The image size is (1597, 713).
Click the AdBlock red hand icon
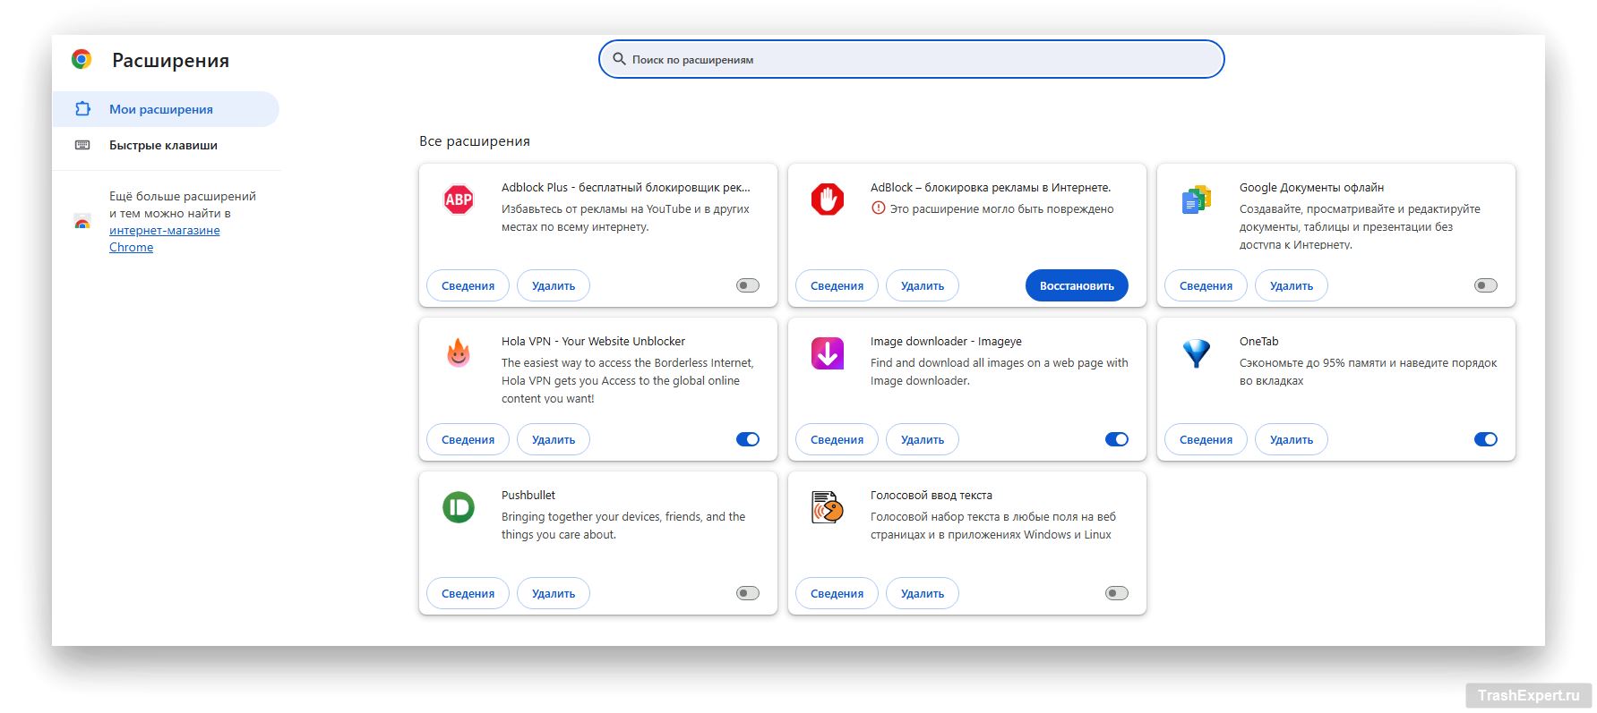click(x=827, y=199)
